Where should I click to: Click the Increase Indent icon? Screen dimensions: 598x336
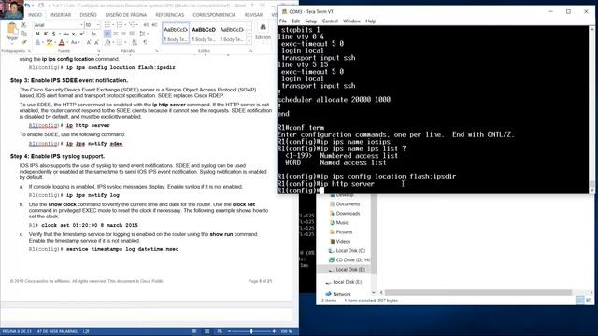[154, 25]
